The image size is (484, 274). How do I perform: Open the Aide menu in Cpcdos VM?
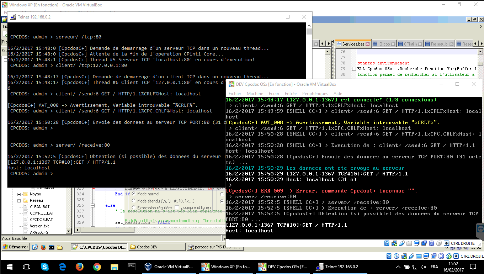click(338, 93)
